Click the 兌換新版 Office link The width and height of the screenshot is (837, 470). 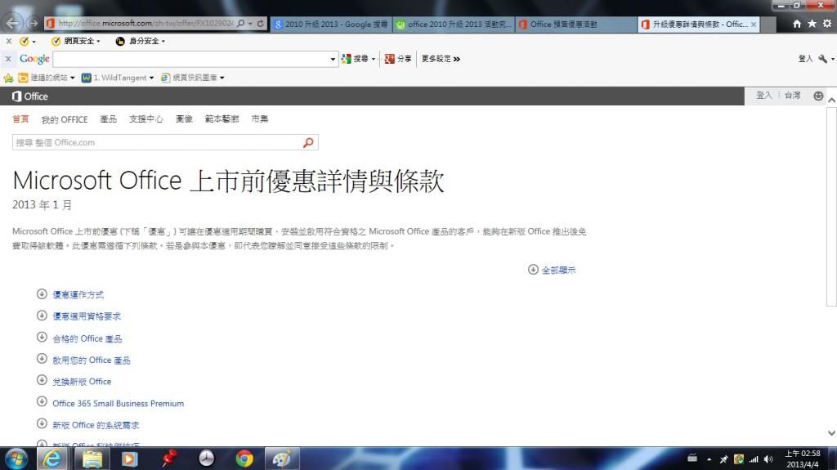83,382
